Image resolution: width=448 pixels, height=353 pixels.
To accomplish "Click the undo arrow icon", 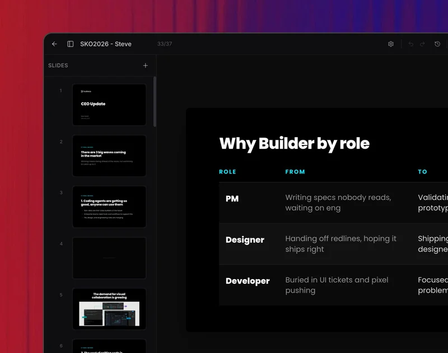I will (x=410, y=44).
